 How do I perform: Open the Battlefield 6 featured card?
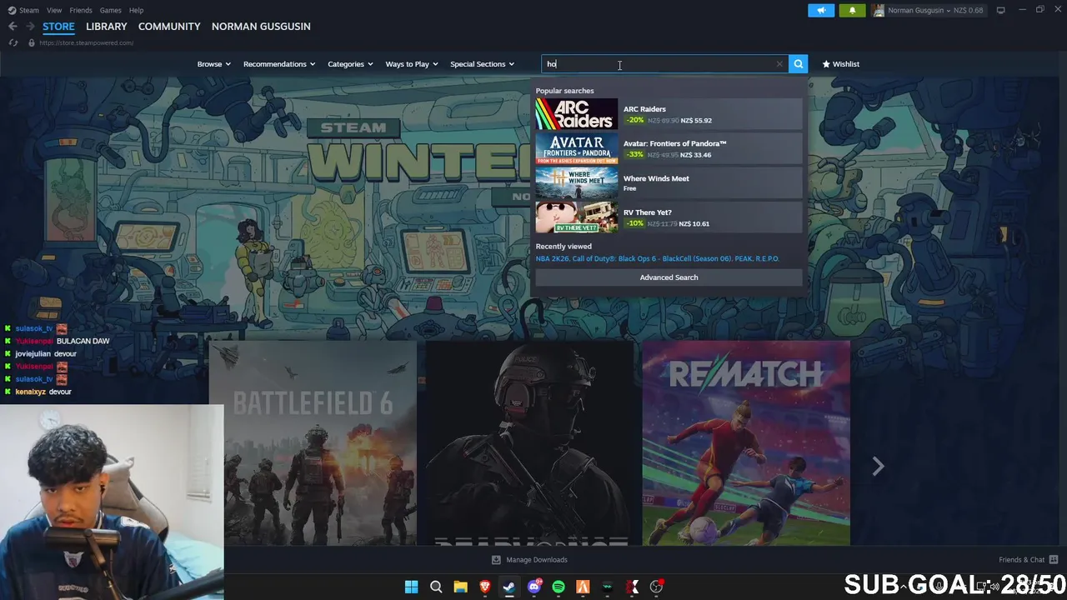click(x=313, y=442)
